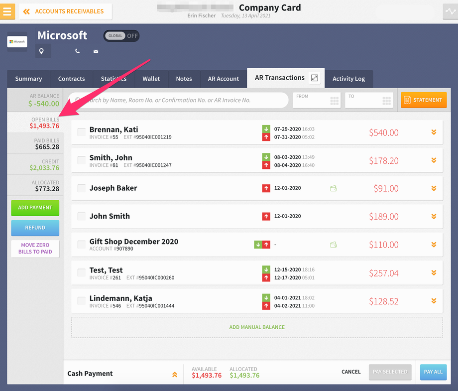This screenshot has height=391, width=458.
Task: Expand the Test, Test $257.04 row
Action: pos(434,272)
